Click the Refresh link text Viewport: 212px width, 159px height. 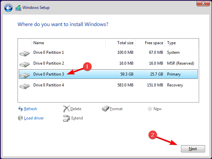click(x=30, y=109)
